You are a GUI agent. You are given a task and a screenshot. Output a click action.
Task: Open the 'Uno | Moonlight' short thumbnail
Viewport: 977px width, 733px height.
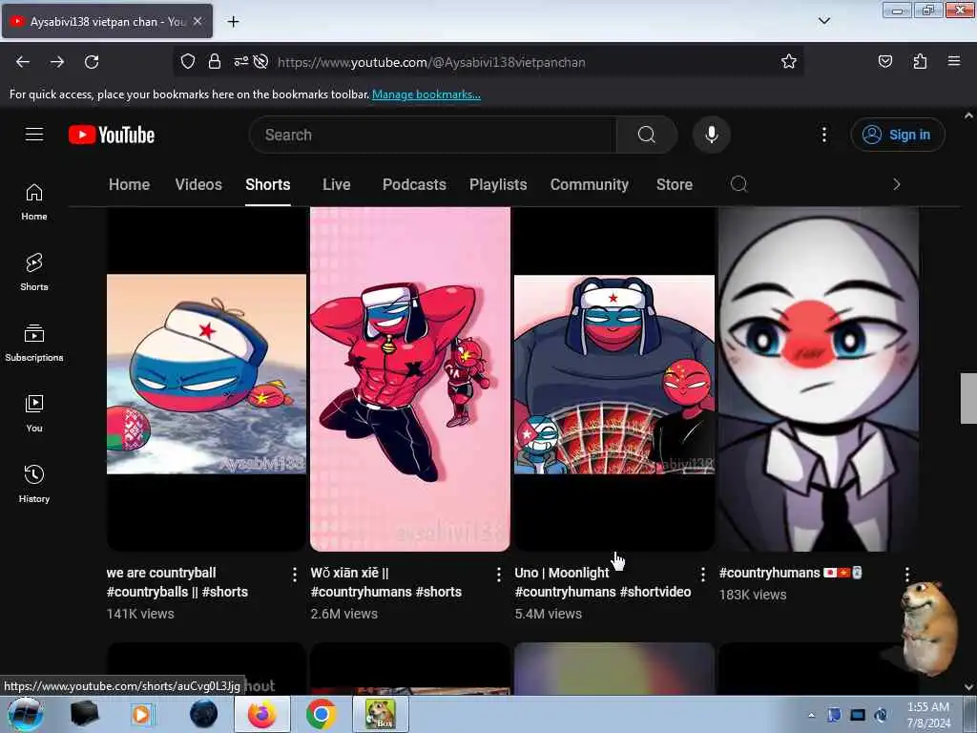(614, 379)
